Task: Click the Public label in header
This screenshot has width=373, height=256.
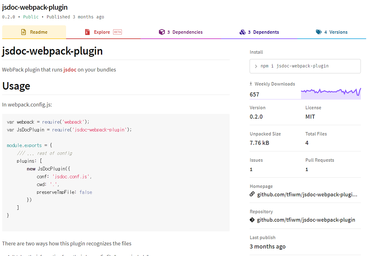Action: click(x=31, y=17)
